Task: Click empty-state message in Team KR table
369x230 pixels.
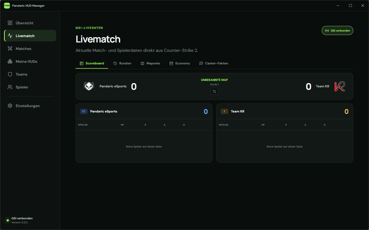Action: (x=285, y=147)
